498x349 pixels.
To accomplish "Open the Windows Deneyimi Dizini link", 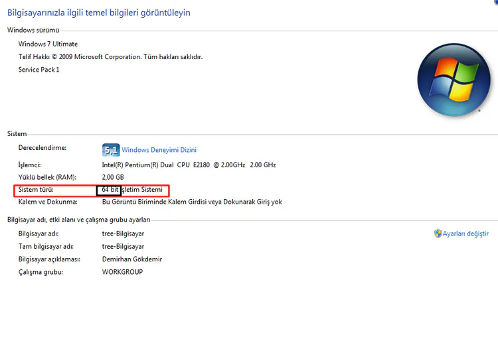I will (x=159, y=150).
